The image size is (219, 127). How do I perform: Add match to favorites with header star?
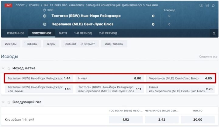pos(213,5)
